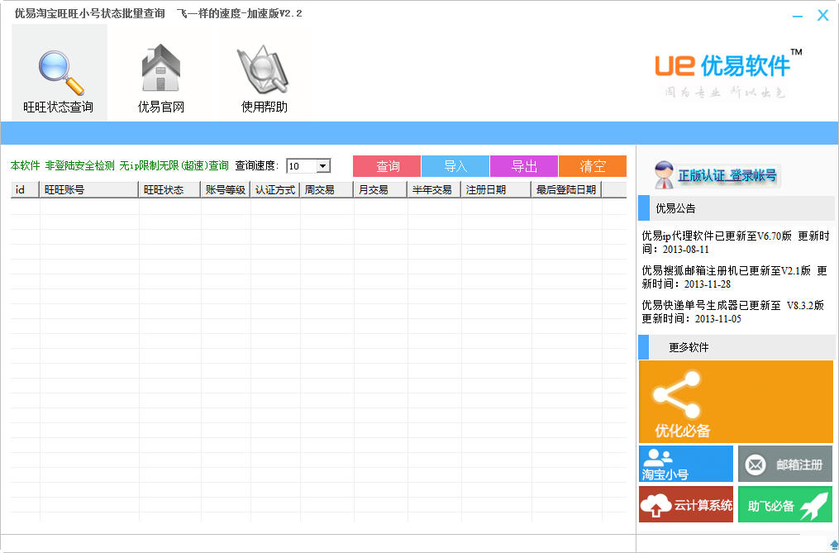Open the 使用帮助 book icon

point(263,70)
